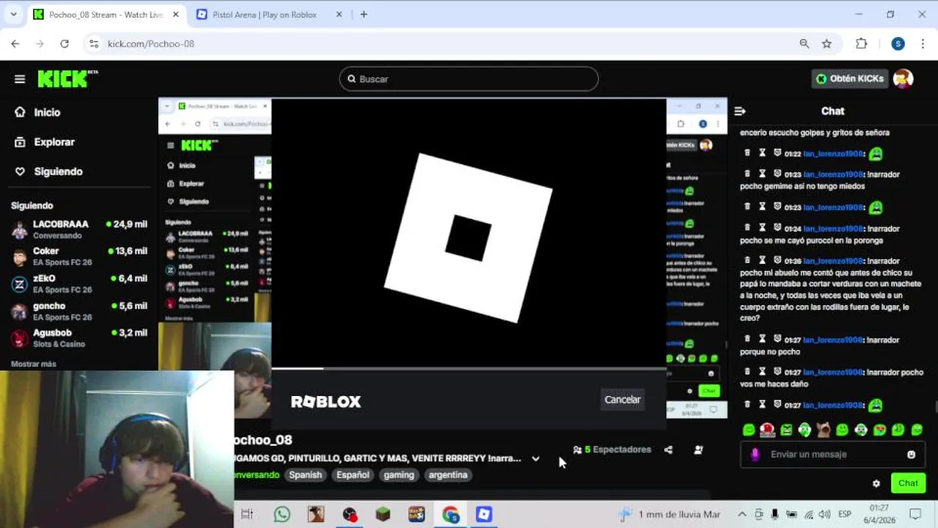Cancel the Roblox launch dialog
The height and width of the screenshot is (528, 938).
point(622,400)
